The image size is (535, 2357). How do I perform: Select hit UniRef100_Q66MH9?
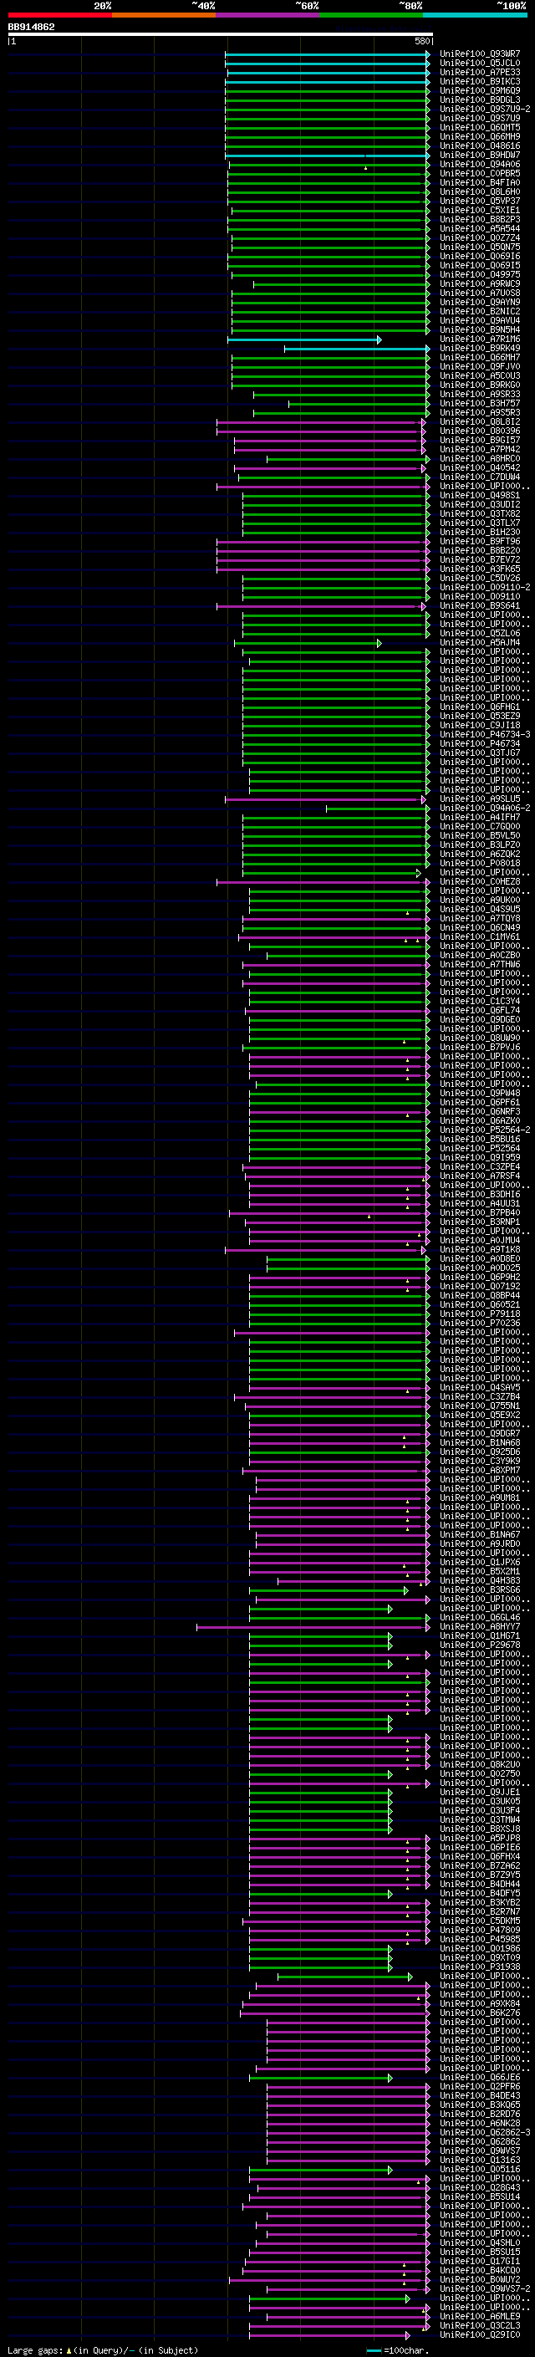(x=479, y=136)
